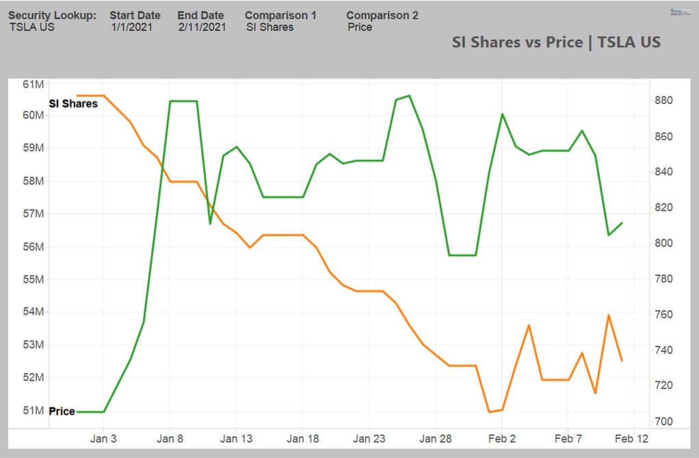This screenshot has height=458, width=699.
Task: Click the SI Shares line label
Action: point(73,103)
